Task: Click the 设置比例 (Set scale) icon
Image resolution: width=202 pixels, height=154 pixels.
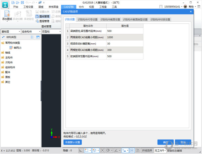Action: coord(37,11)
